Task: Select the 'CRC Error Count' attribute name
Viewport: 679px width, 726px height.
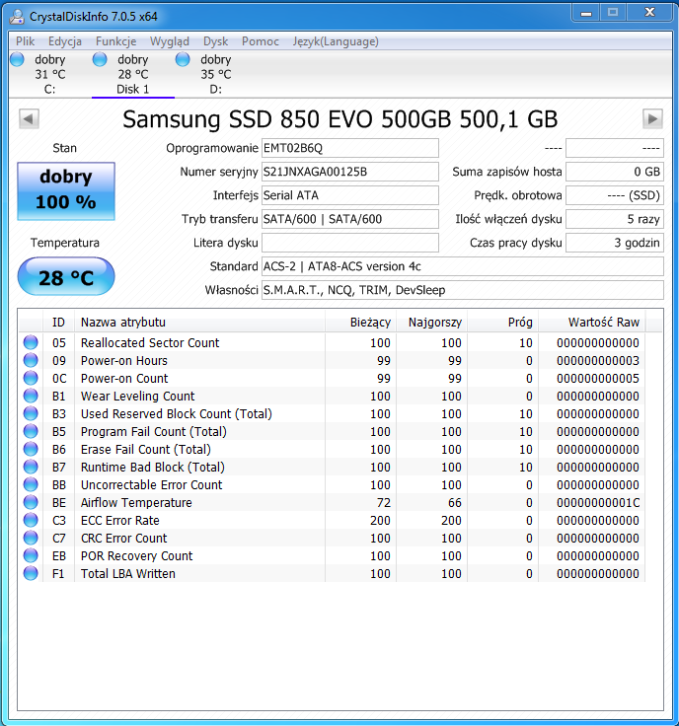Action: point(123,539)
